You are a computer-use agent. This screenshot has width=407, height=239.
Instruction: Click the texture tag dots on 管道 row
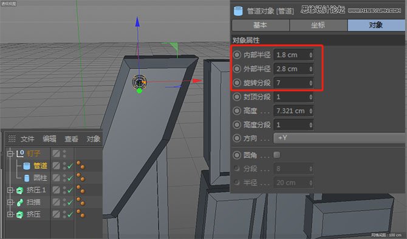point(81,165)
